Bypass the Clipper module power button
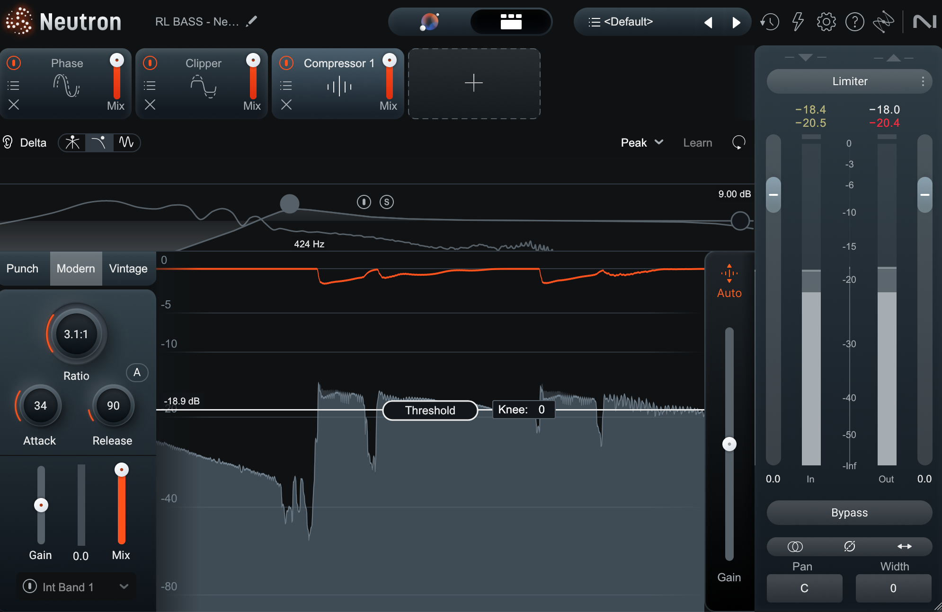The width and height of the screenshot is (942, 612). pyautogui.click(x=150, y=63)
